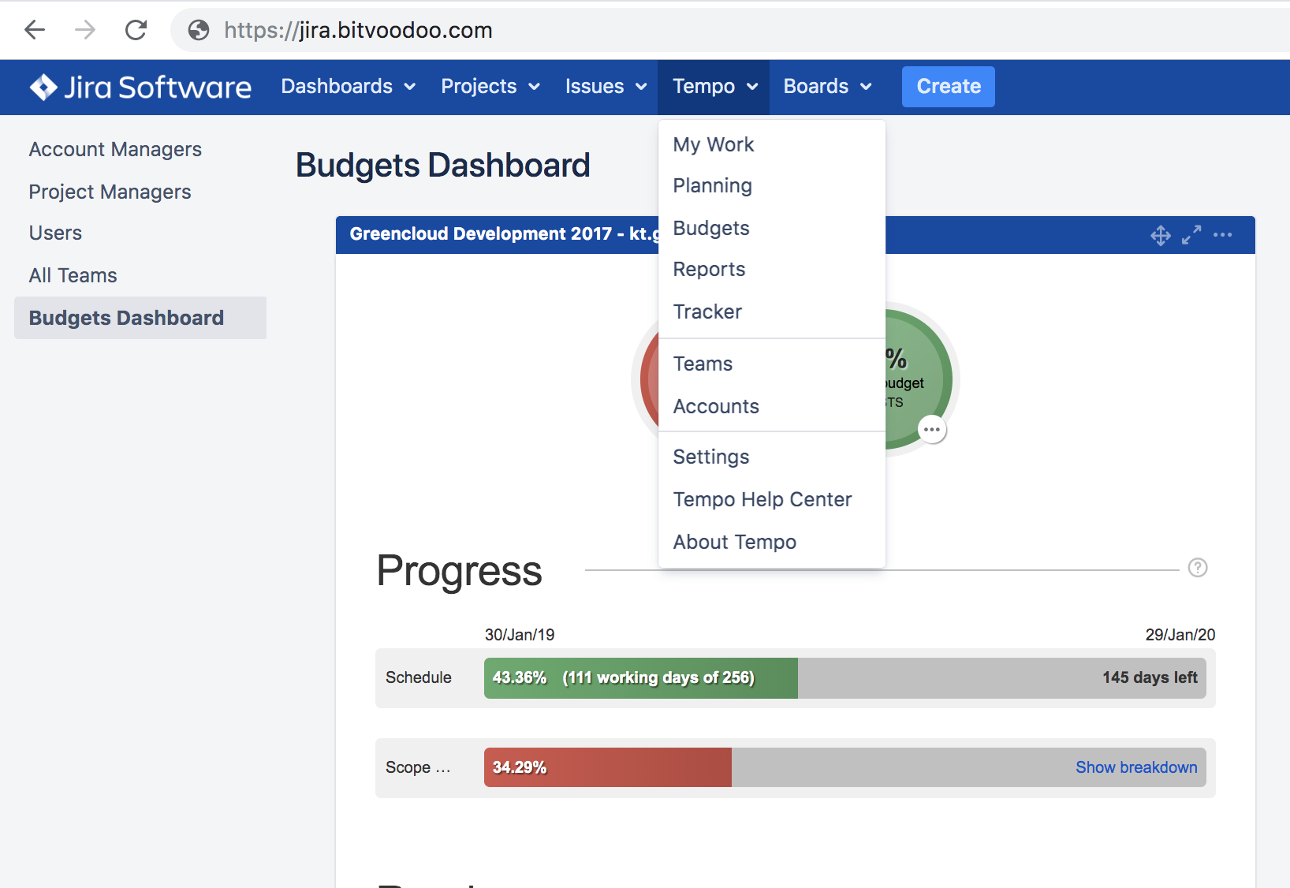Click the Create button
Screen dimensions: 1290x888
click(x=949, y=87)
